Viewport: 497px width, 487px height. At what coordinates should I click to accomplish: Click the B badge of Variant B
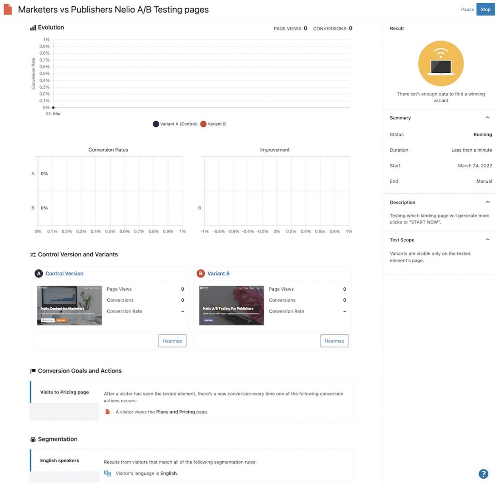coord(200,274)
